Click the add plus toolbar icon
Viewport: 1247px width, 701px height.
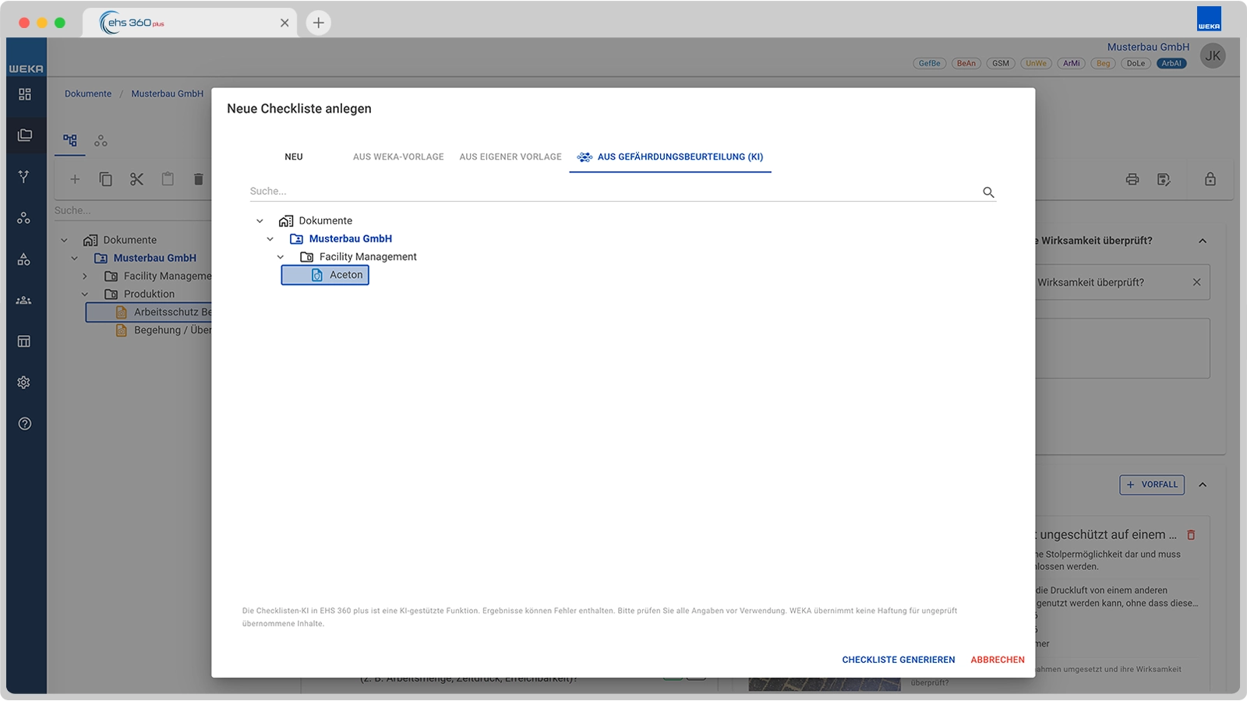coord(75,179)
